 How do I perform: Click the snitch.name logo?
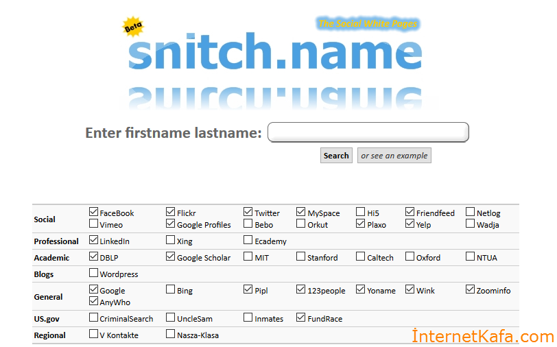tap(275, 51)
